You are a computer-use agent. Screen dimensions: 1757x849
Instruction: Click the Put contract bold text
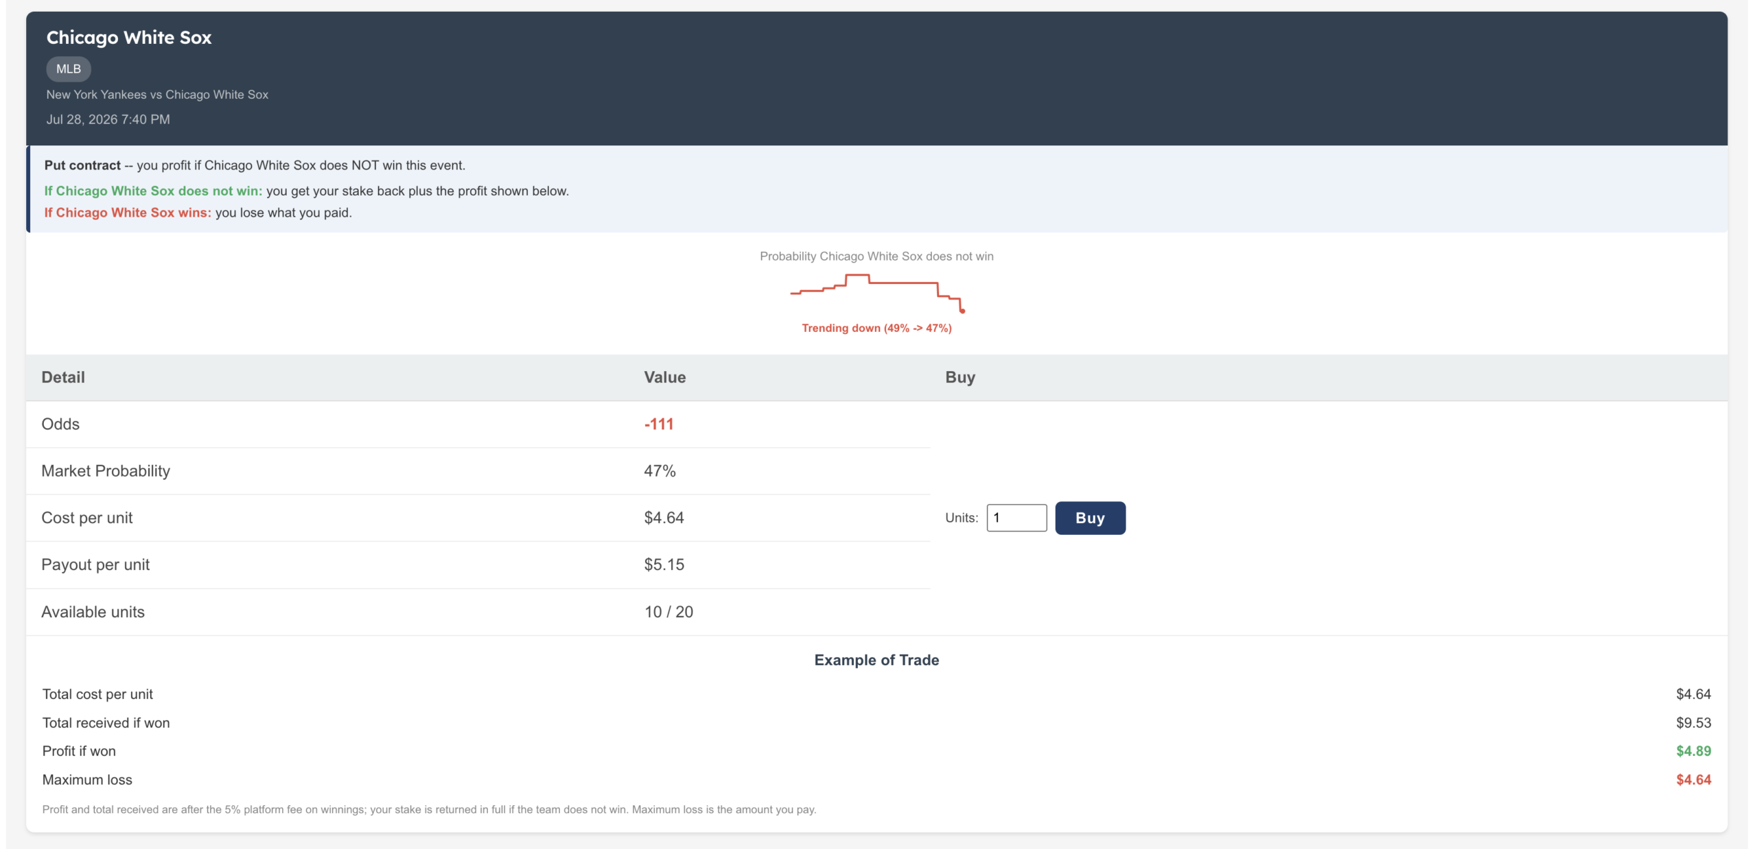point(82,166)
